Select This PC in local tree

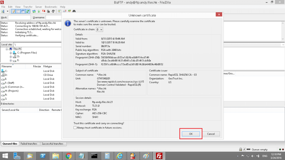pyautogui.click(x=18, y=49)
